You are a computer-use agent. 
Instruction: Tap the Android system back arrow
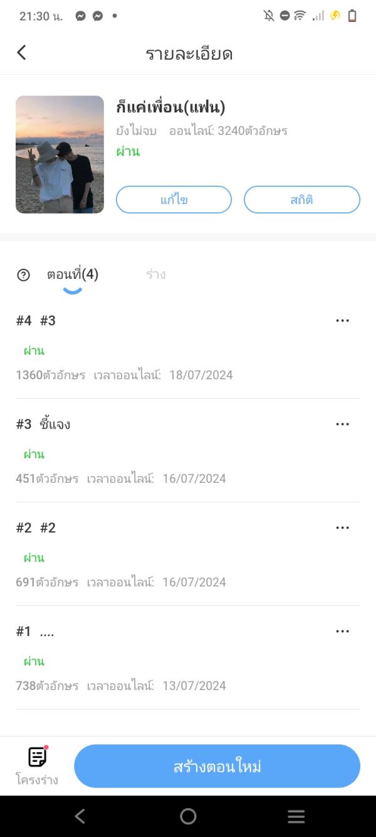(x=80, y=816)
